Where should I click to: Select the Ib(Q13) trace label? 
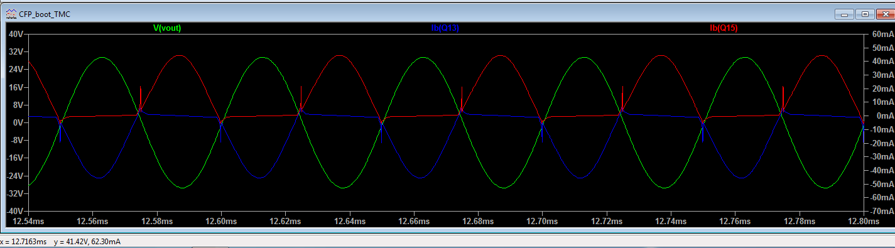coord(445,28)
